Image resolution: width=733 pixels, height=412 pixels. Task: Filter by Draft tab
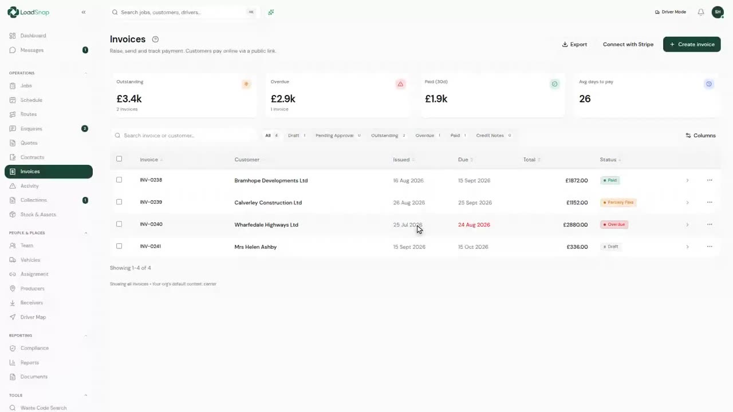click(x=297, y=136)
